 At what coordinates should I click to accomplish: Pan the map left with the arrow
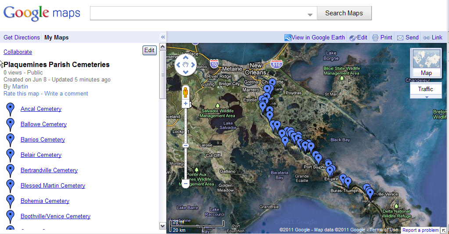(x=178, y=65)
